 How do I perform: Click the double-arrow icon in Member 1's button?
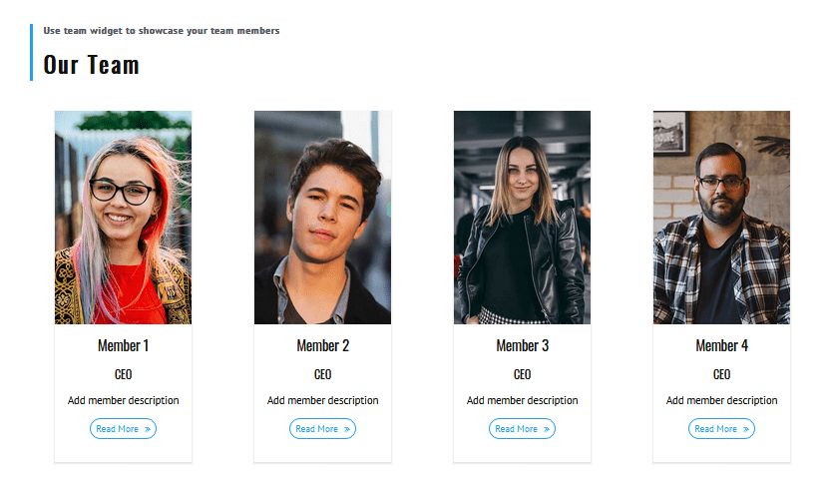148,429
